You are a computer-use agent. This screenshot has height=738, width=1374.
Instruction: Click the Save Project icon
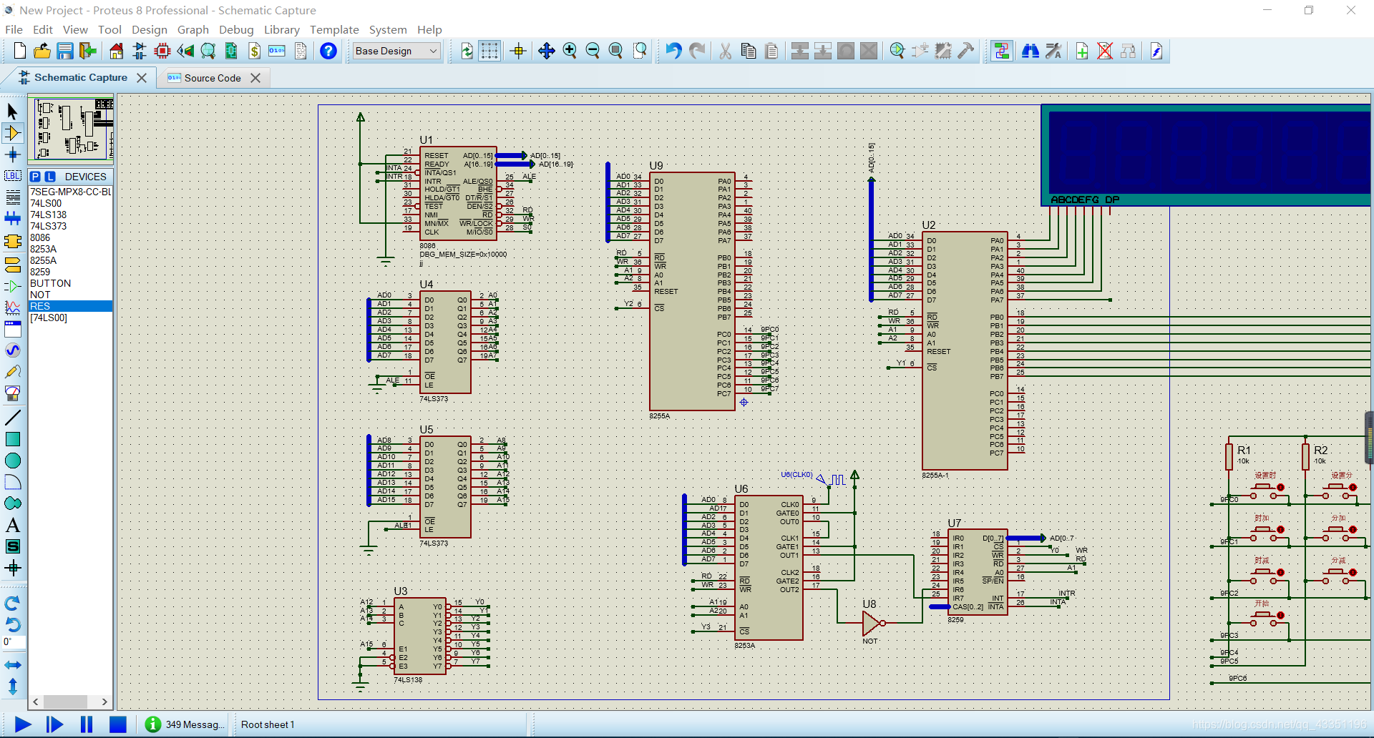65,51
